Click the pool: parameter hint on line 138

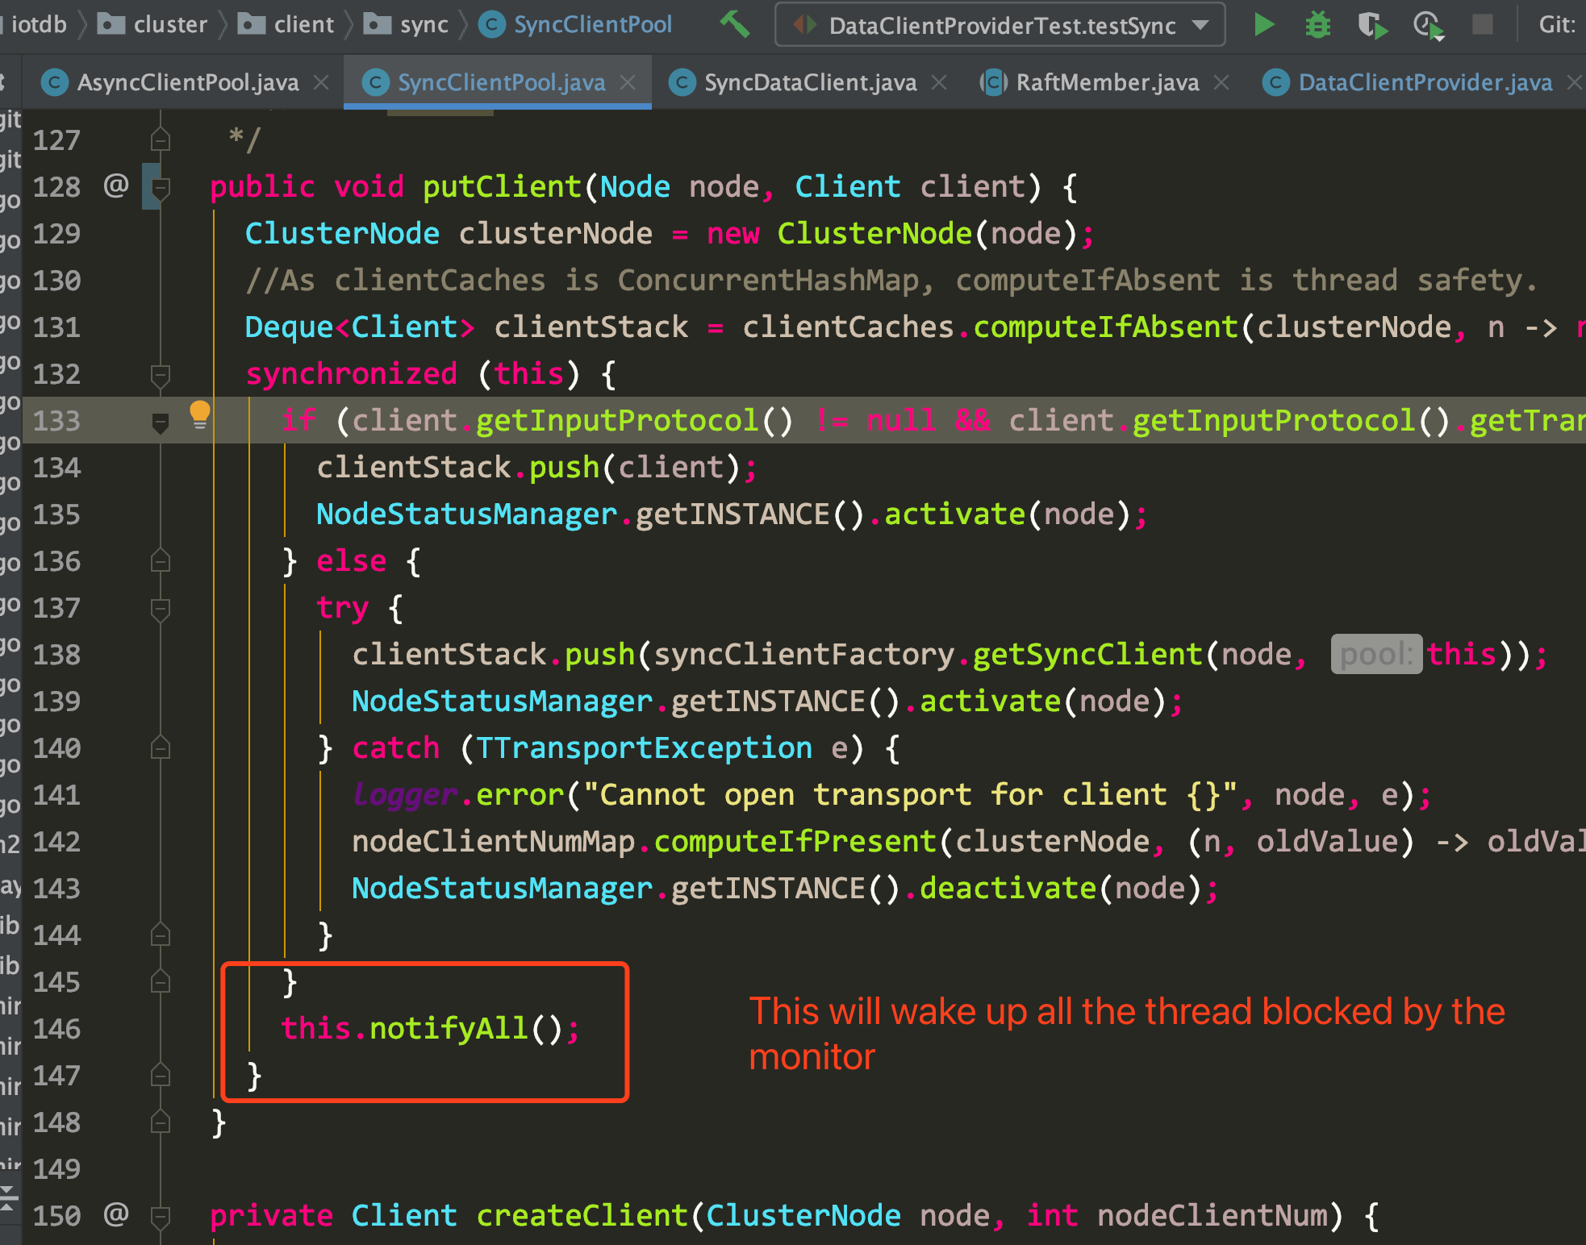click(1375, 654)
